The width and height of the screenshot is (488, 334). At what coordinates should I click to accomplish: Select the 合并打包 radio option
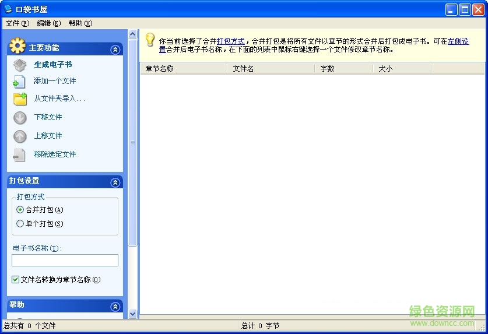(x=20, y=210)
